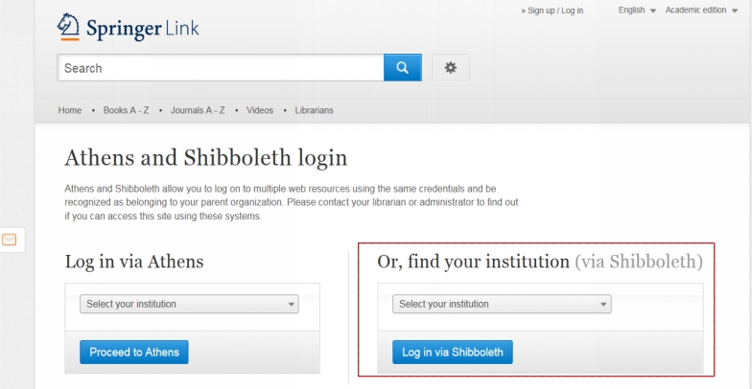Open search options gear icon
The height and width of the screenshot is (389, 752).
[451, 67]
